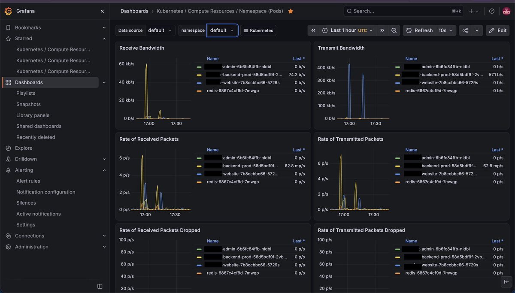Open alerting Settings in sidebar
515x293 pixels.
pos(26,225)
